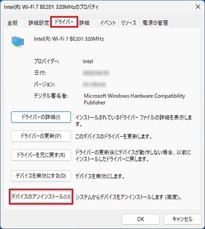This screenshot has height=229, width=205.
Task: Click the デバイスを無効にします description
Action: [100, 176]
